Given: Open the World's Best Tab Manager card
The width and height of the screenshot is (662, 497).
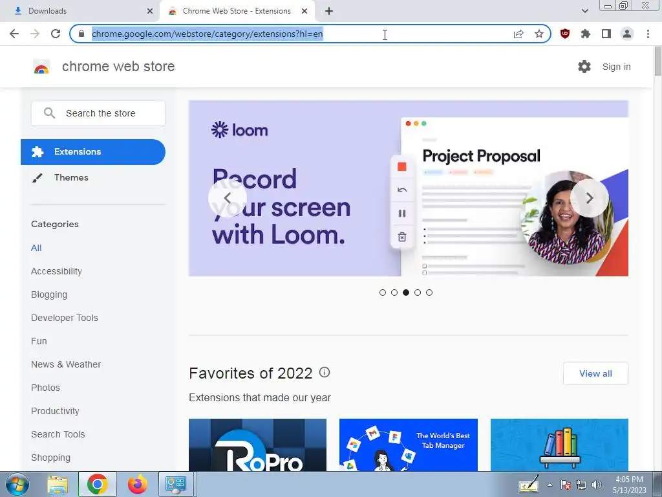Looking at the screenshot, I should 409,445.
